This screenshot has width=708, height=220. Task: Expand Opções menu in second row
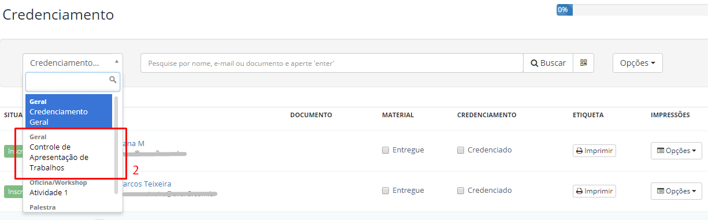(x=676, y=191)
